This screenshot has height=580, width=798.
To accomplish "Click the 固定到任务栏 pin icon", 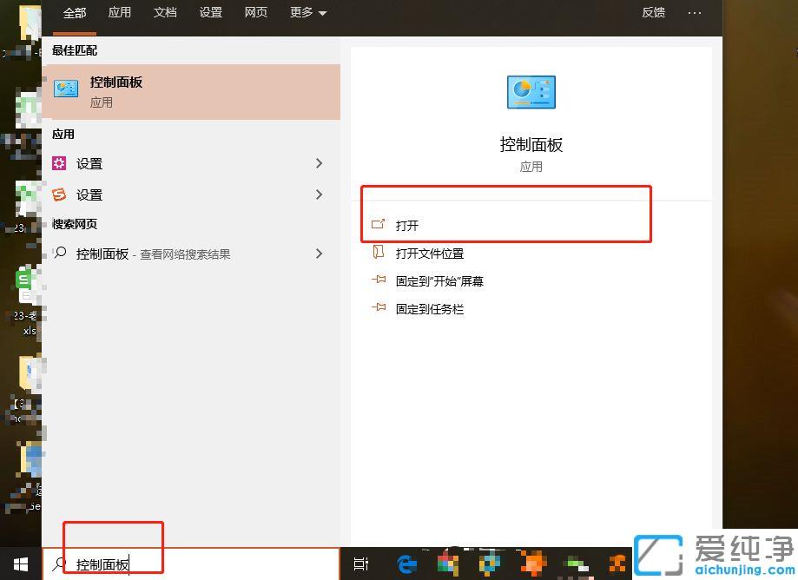I will (x=379, y=308).
